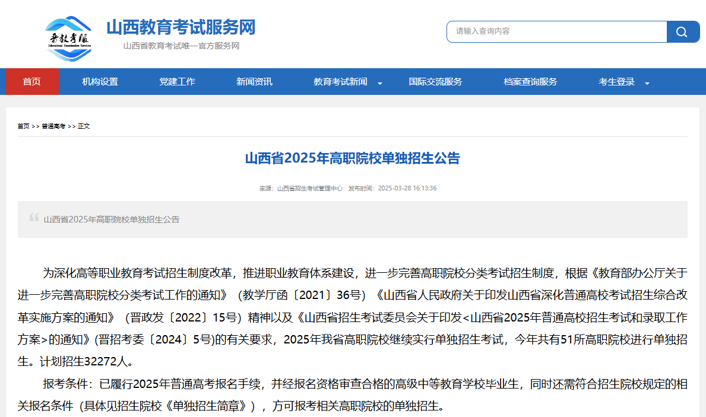Image resolution: width=706 pixels, height=417 pixels.
Task: Click the magnifier search icon button
Action: coord(682,32)
